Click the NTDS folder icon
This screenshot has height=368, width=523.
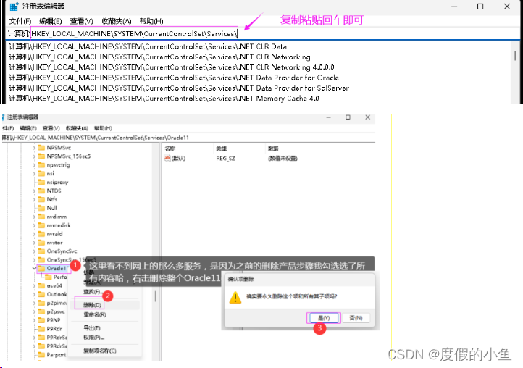coord(41,191)
